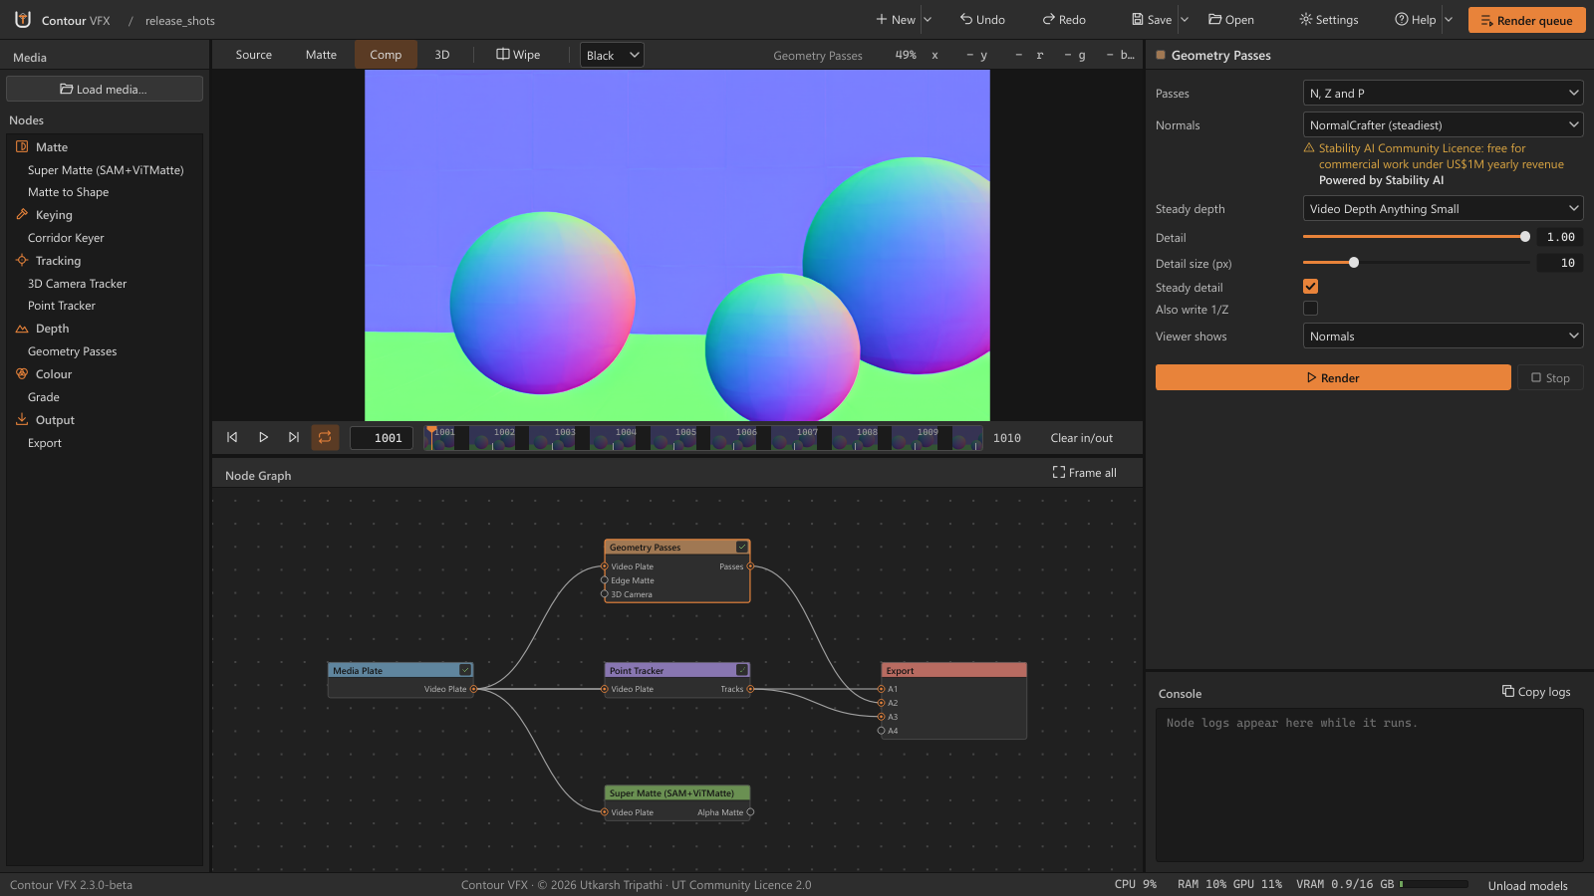Click the Export node header in graph
Viewport: 1594px width, 896px height.
(x=953, y=670)
